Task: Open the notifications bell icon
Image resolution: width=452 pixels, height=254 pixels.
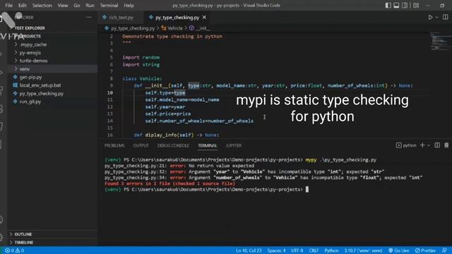Action: (444, 250)
